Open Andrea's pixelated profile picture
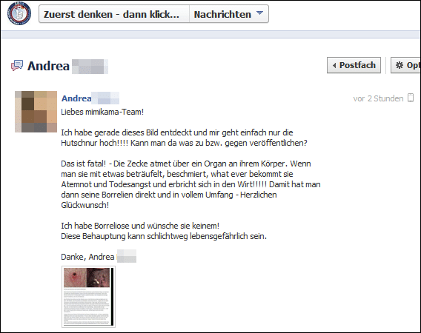 pyautogui.click(x=36, y=112)
